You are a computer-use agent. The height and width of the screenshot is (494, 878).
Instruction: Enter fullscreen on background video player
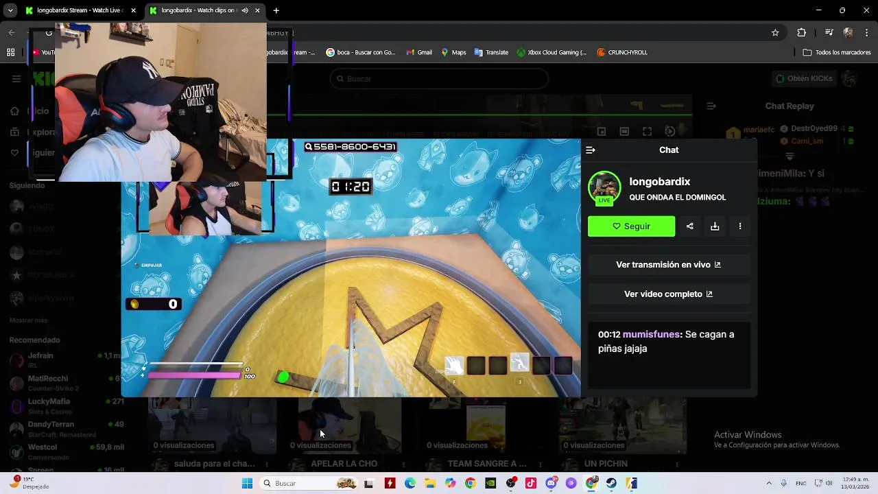(647, 131)
